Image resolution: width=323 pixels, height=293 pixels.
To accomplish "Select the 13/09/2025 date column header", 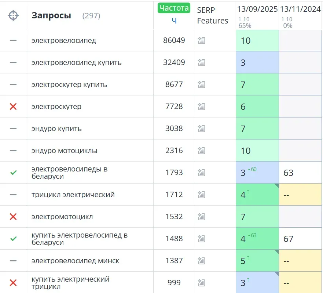I will click(x=257, y=9).
